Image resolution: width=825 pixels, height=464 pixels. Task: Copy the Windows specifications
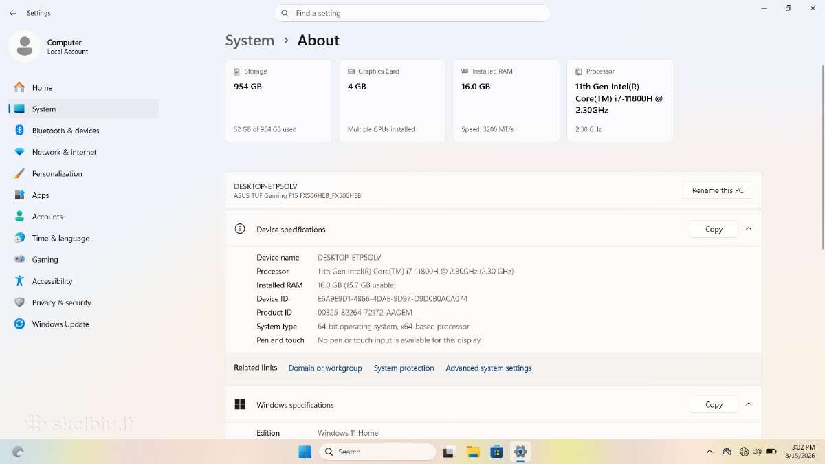coord(714,404)
